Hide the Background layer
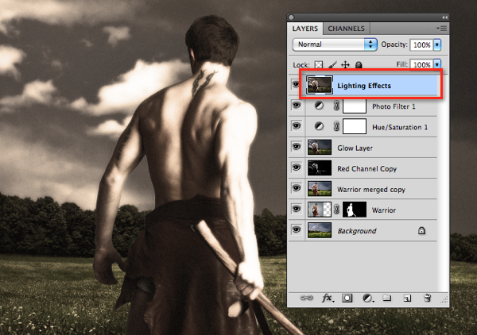This screenshot has width=477, height=335. (297, 229)
